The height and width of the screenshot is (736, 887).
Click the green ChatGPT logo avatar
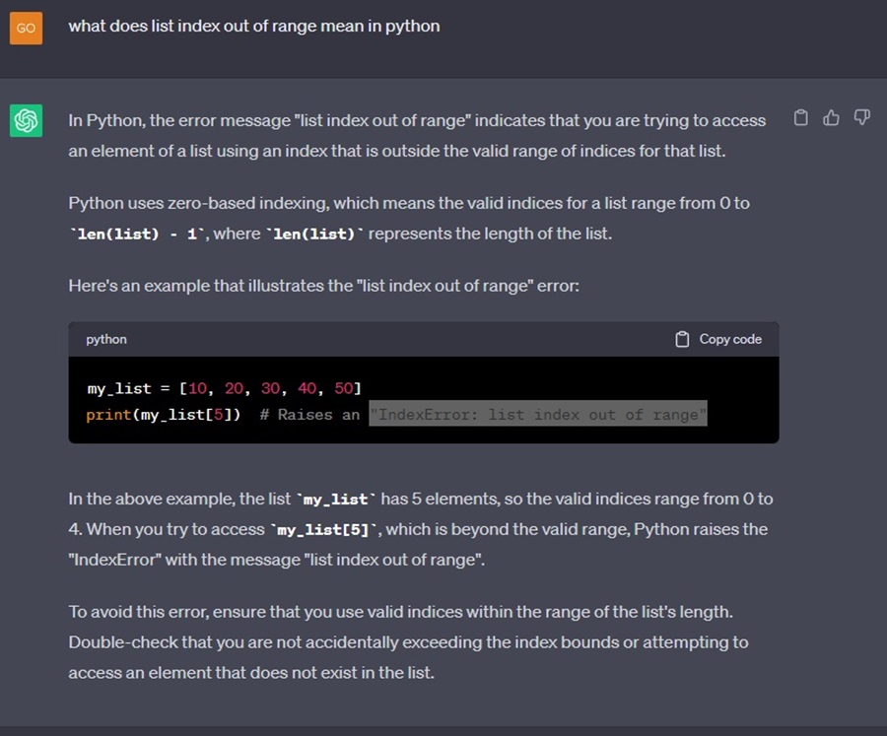click(26, 121)
